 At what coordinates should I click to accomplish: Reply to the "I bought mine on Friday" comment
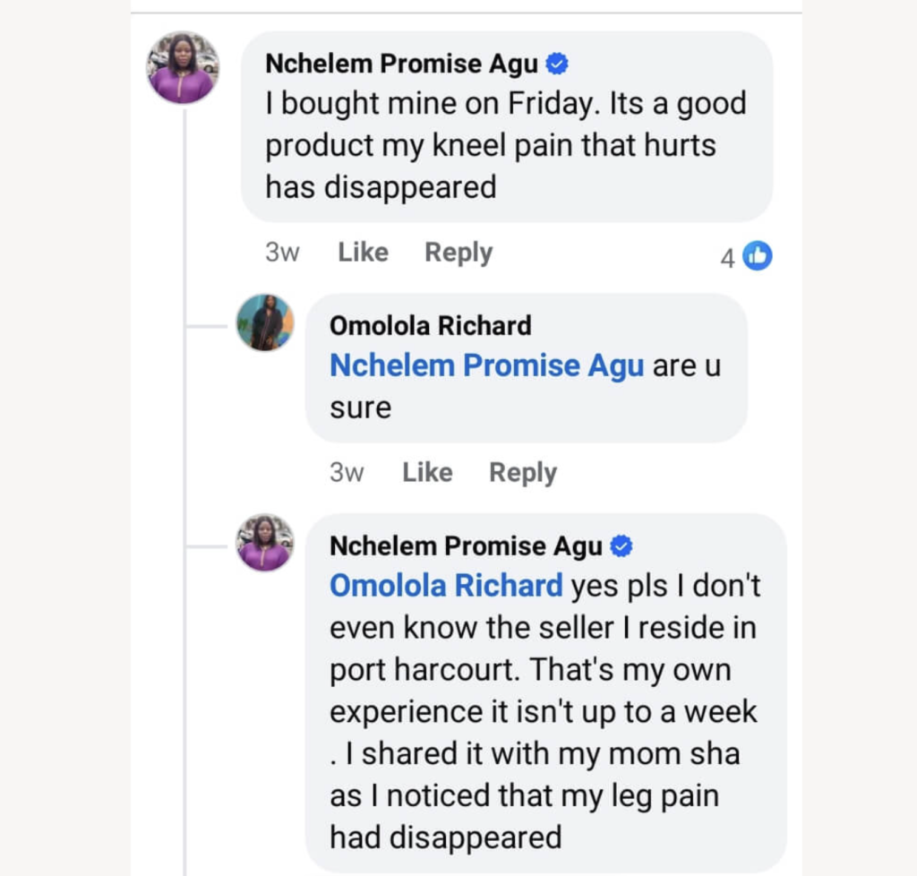tap(458, 253)
